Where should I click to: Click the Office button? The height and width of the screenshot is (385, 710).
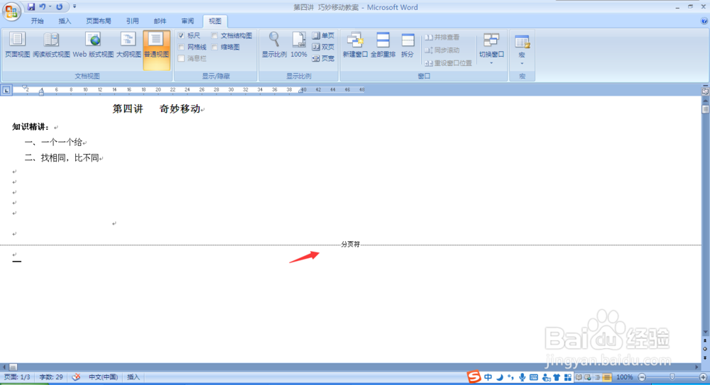click(11, 11)
